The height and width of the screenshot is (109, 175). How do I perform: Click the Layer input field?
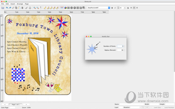tap(121, 107)
